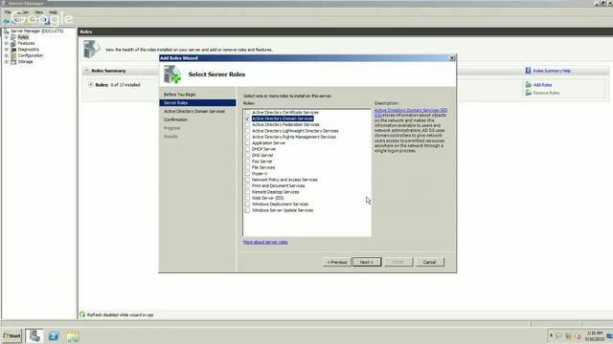This screenshot has width=613, height=344.
Task: Uncheck Active Directory Domain Services
Action: [247, 118]
